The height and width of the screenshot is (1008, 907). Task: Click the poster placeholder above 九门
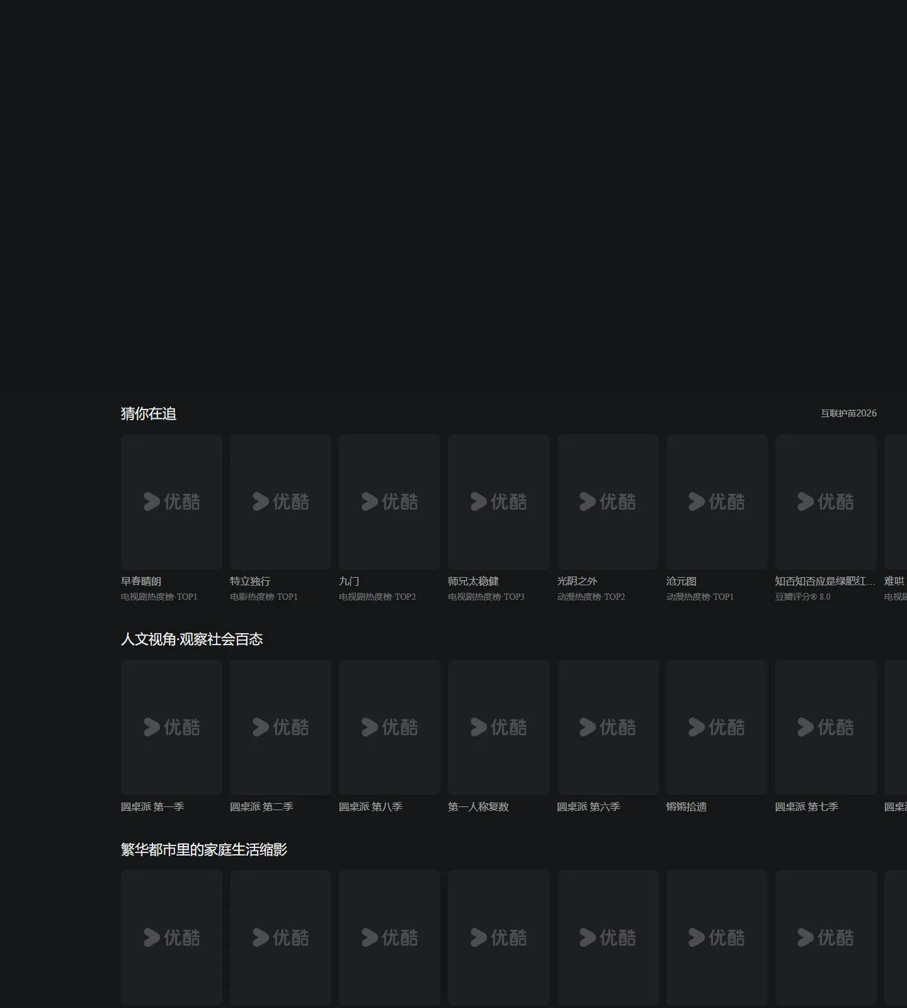390,501
